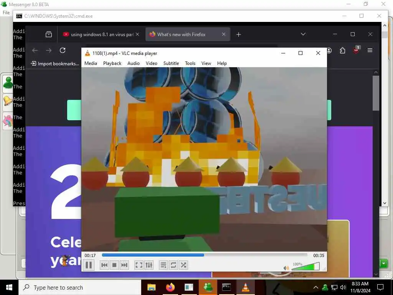Click the total time 00:35 label

(319, 255)
